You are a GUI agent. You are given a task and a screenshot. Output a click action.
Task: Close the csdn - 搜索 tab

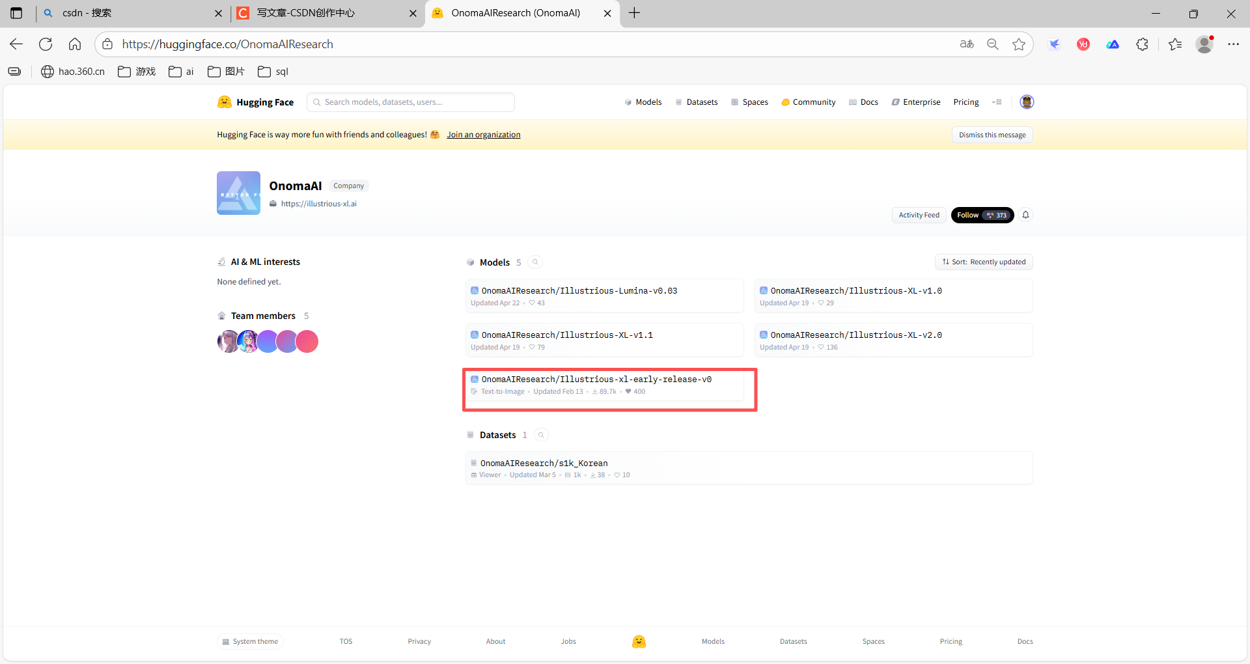(218, 13)
